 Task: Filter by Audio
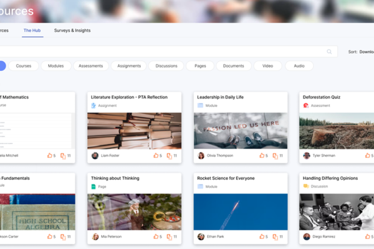[x=299, y=66]
